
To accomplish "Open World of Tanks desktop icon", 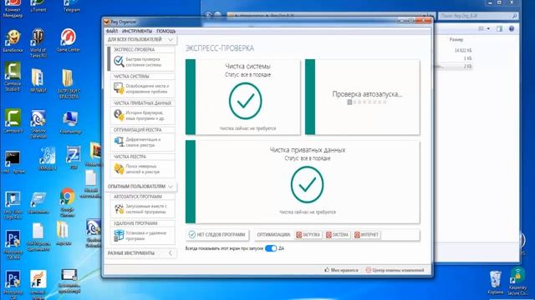I will pos(38,42).
